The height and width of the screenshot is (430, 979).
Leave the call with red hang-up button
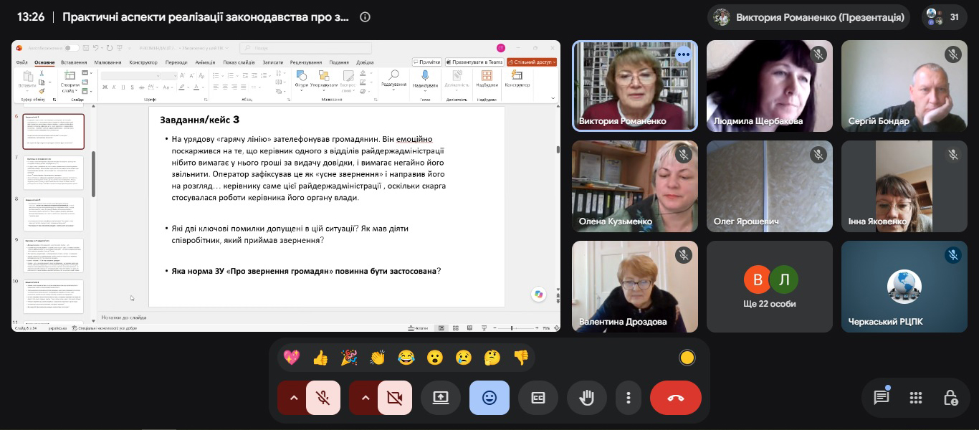point(676,398)
